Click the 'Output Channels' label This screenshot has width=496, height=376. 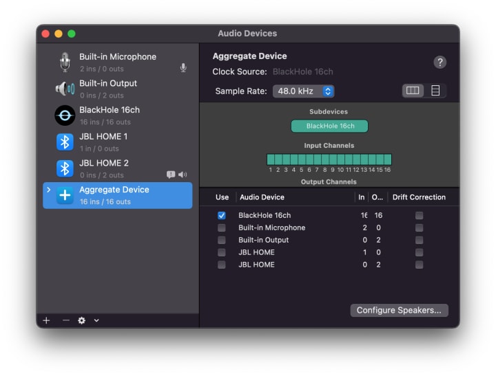coord(329,182)
